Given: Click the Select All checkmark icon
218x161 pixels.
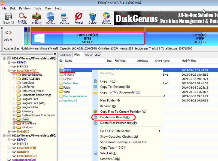Looking at the screenshot, I should [x=96, y=153].
